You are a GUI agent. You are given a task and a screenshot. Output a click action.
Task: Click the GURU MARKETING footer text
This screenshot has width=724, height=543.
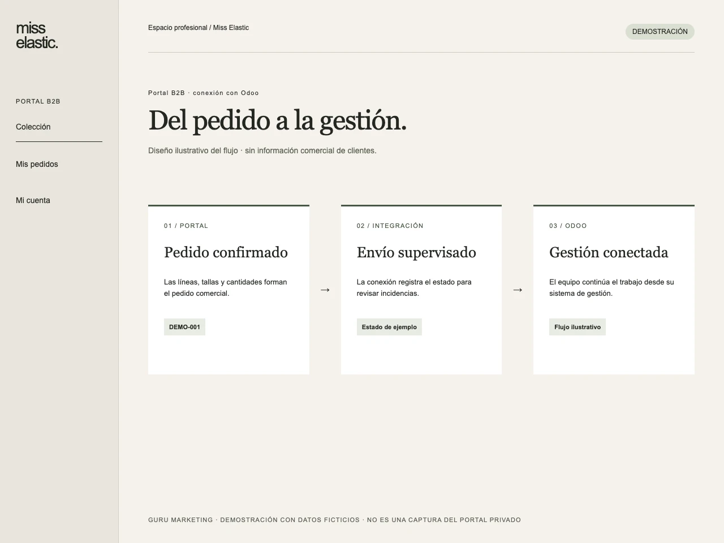tap(334, 520)
